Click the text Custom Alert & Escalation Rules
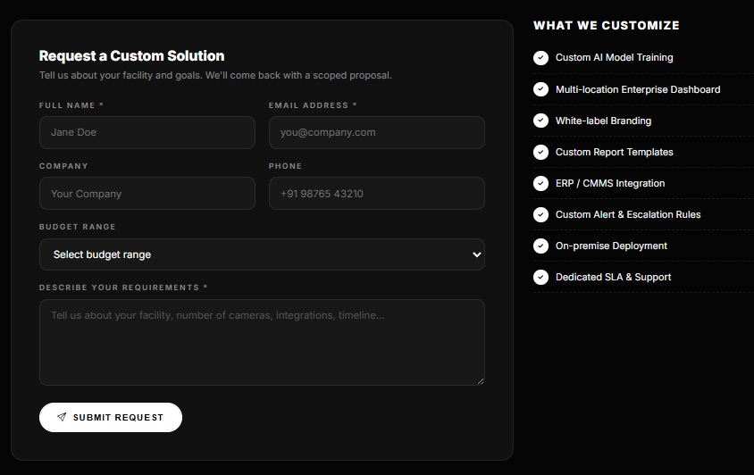Viewport: 754px width, 475px height. pos(628,214)
